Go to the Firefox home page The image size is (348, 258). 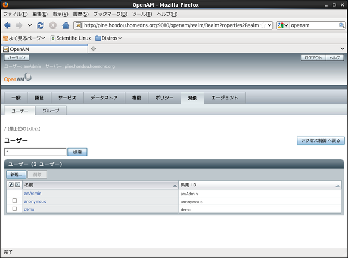point(65,25)
